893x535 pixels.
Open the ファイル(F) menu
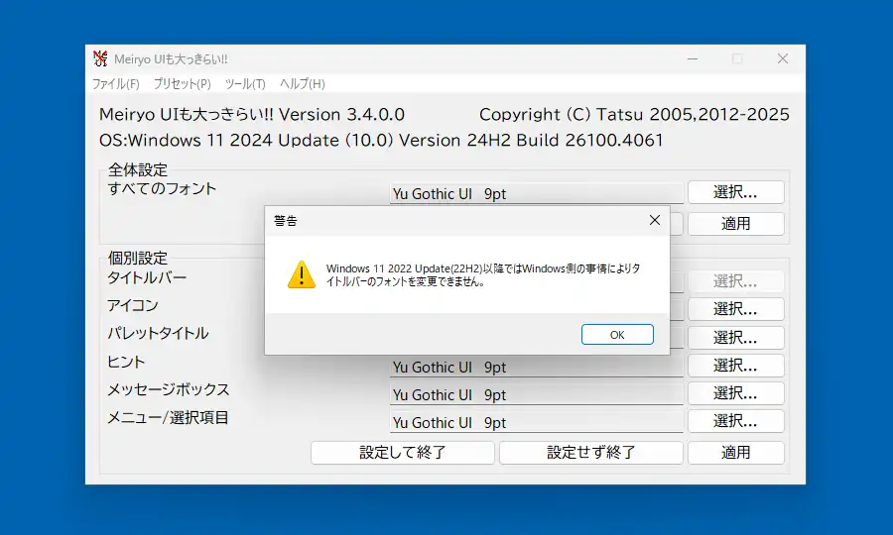(116, 84)
